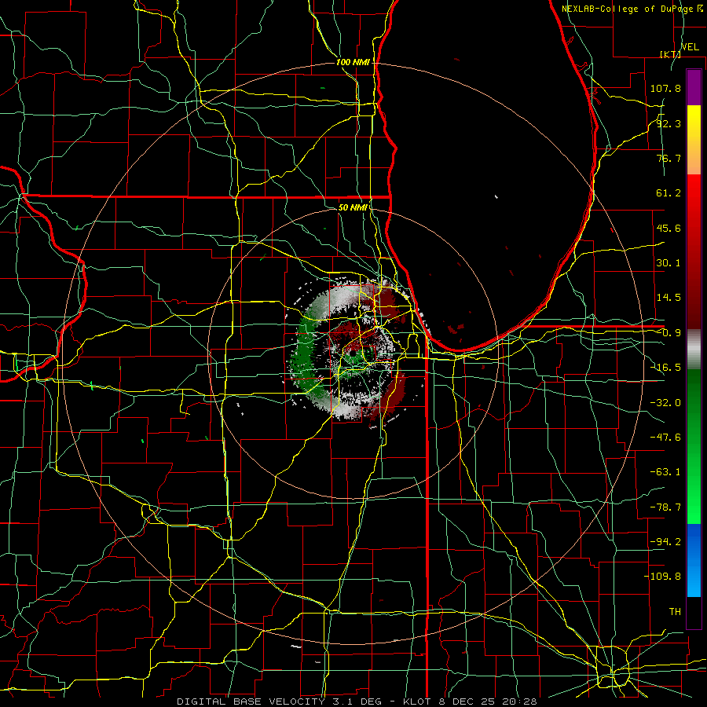The height and width of the screenshot is (707, 707).
Task: Click the 92.3 velocity scale value
Action: tap(669, 123)
